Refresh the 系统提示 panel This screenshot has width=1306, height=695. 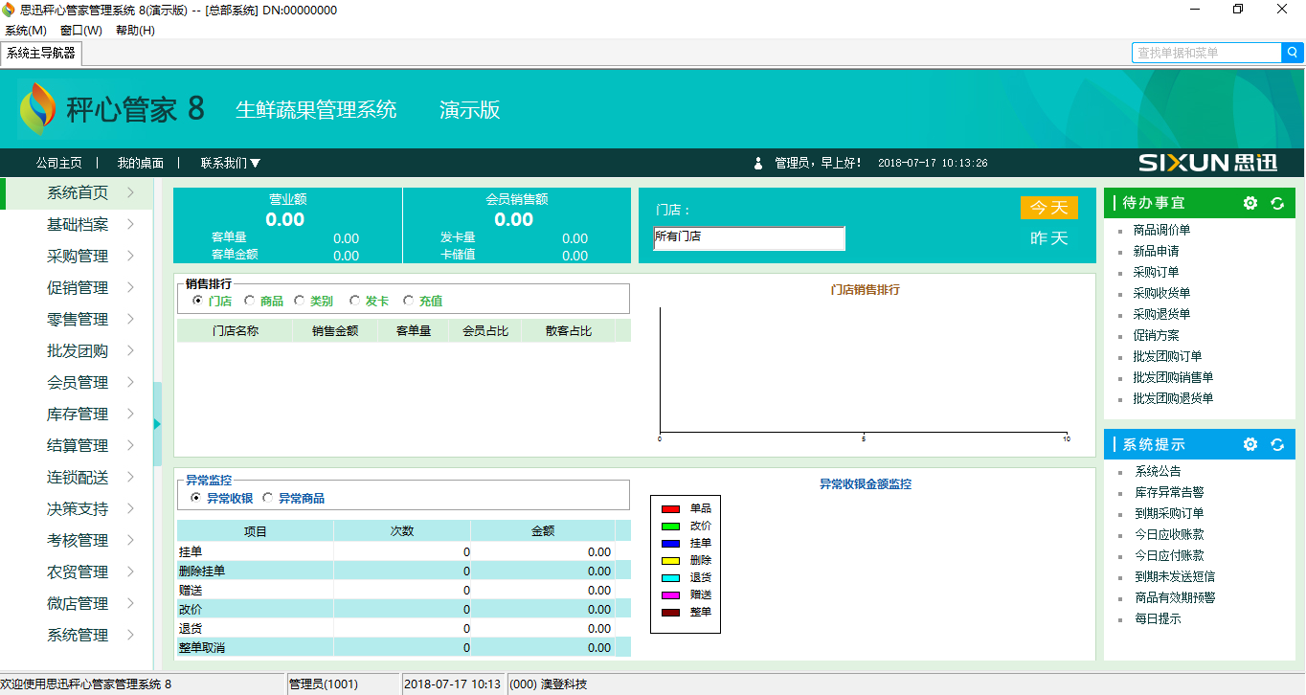click(1276, 444)
